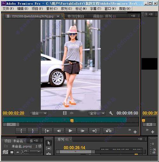Select the Ripple Edit tool

49,153
